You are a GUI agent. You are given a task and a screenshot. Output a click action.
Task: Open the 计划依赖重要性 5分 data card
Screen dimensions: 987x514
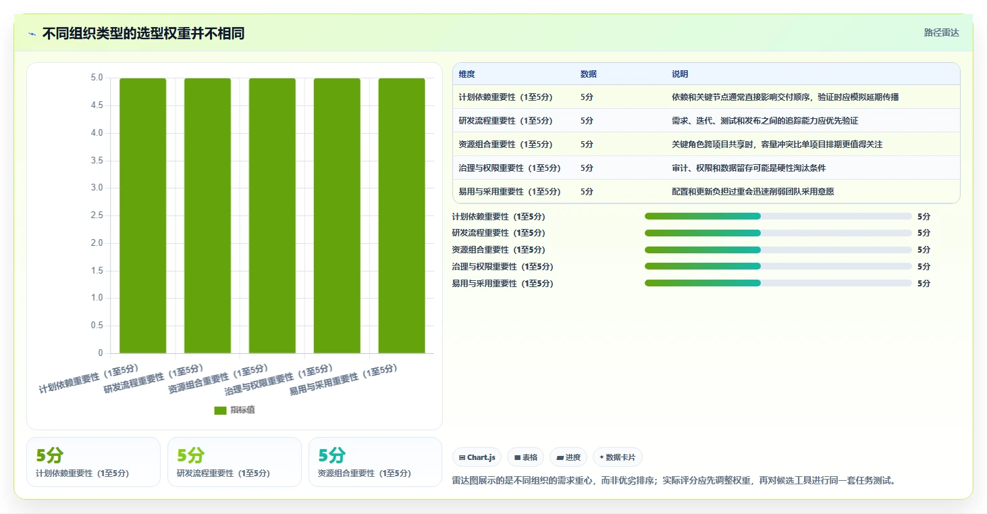pos(93,462)
